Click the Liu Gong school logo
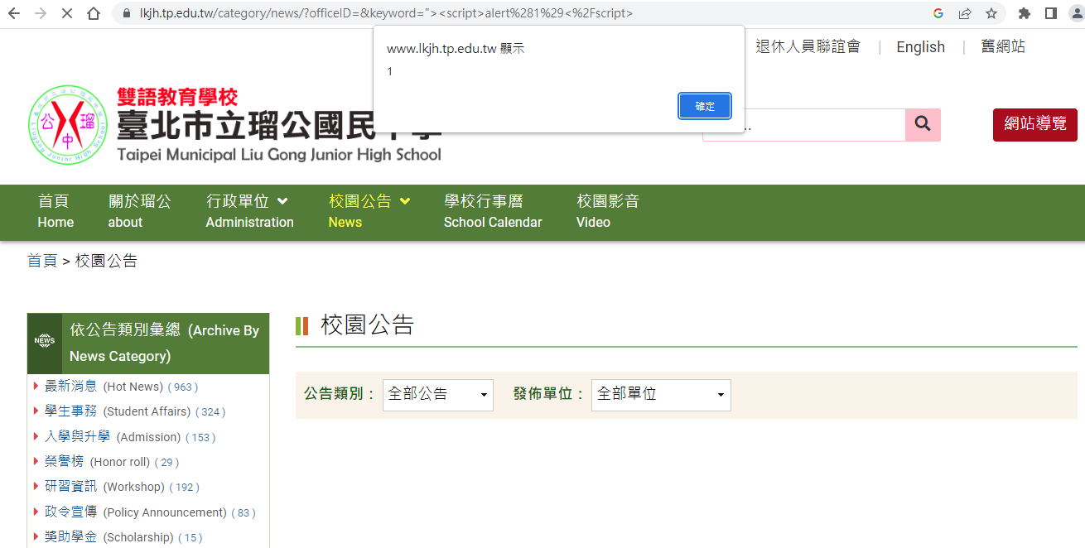 pos(68,124)
